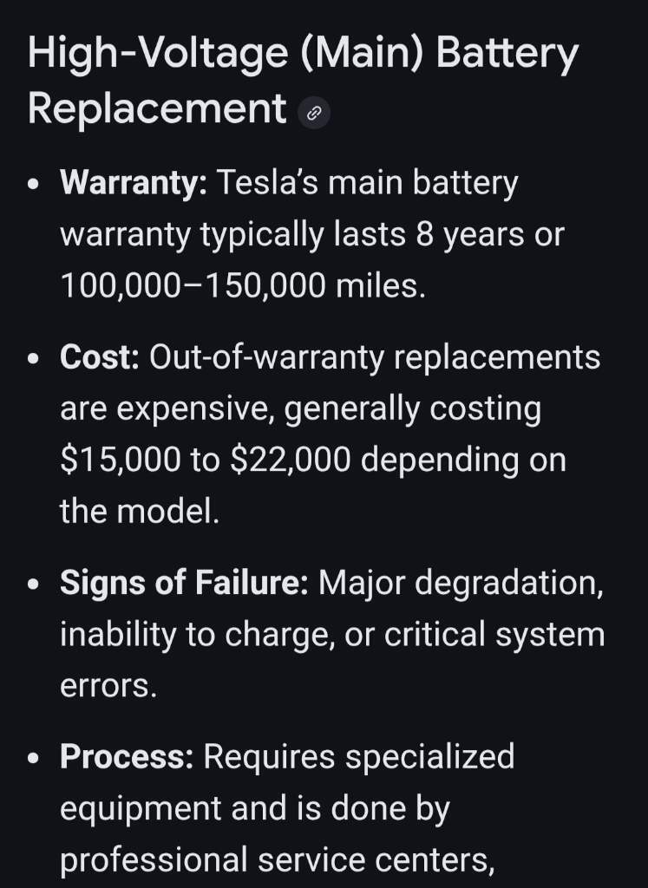The height and width of the screenshot is (888, 648).
Task: Select the bold Warranty label
Action: [x=133, y=184]
